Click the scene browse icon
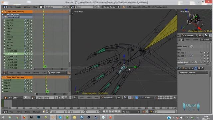This screenshot has width=213, height=120. click(72, 7)
